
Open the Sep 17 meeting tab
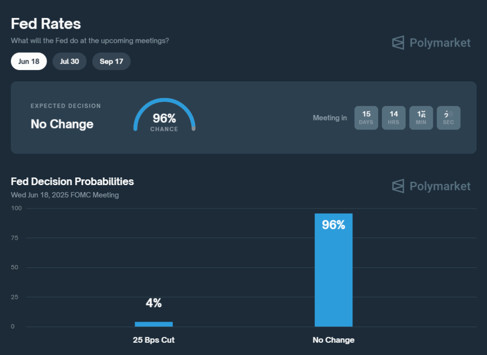coord(111,61)
